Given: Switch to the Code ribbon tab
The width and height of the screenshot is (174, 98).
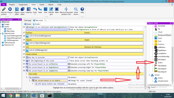Looking at the screenshot, I should click(59, 5).
